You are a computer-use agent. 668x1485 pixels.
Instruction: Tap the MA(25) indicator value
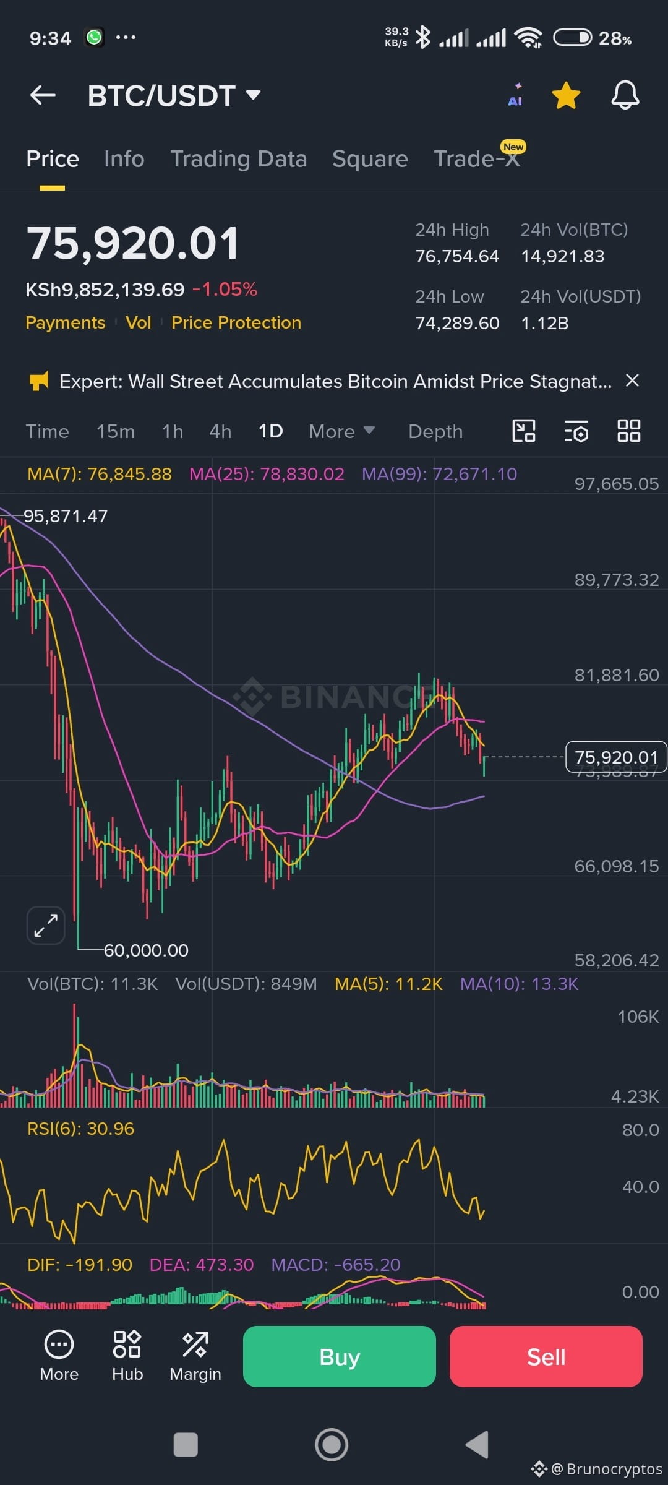tap(267, 474)
